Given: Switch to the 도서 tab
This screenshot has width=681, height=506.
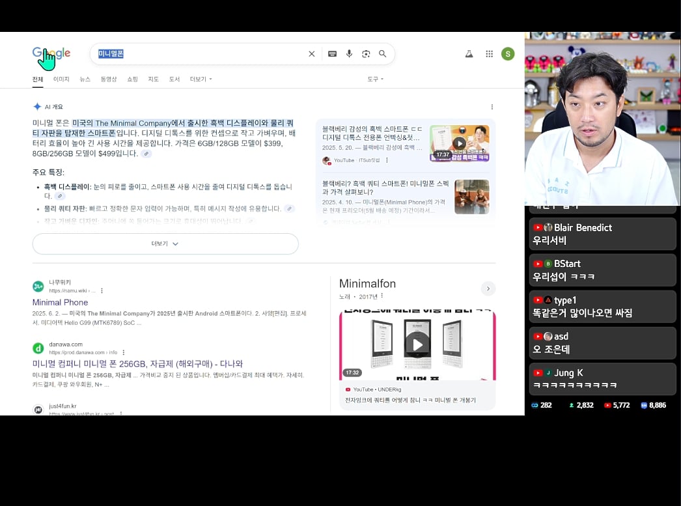Looking at the screenshot, I should [x=174, y=79].
